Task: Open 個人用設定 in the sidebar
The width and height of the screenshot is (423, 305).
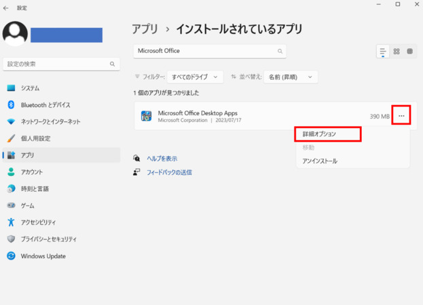Action: coord(61,138)
